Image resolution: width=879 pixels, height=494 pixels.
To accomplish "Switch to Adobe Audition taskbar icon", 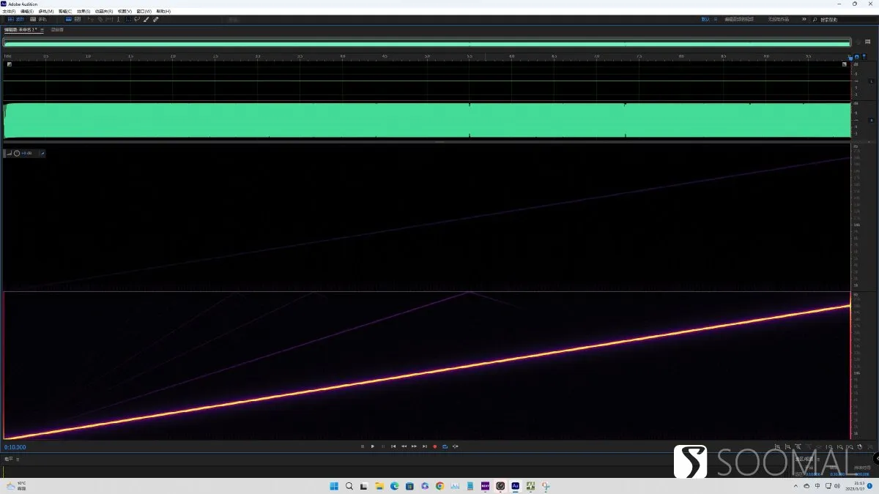I will point(515,486).
